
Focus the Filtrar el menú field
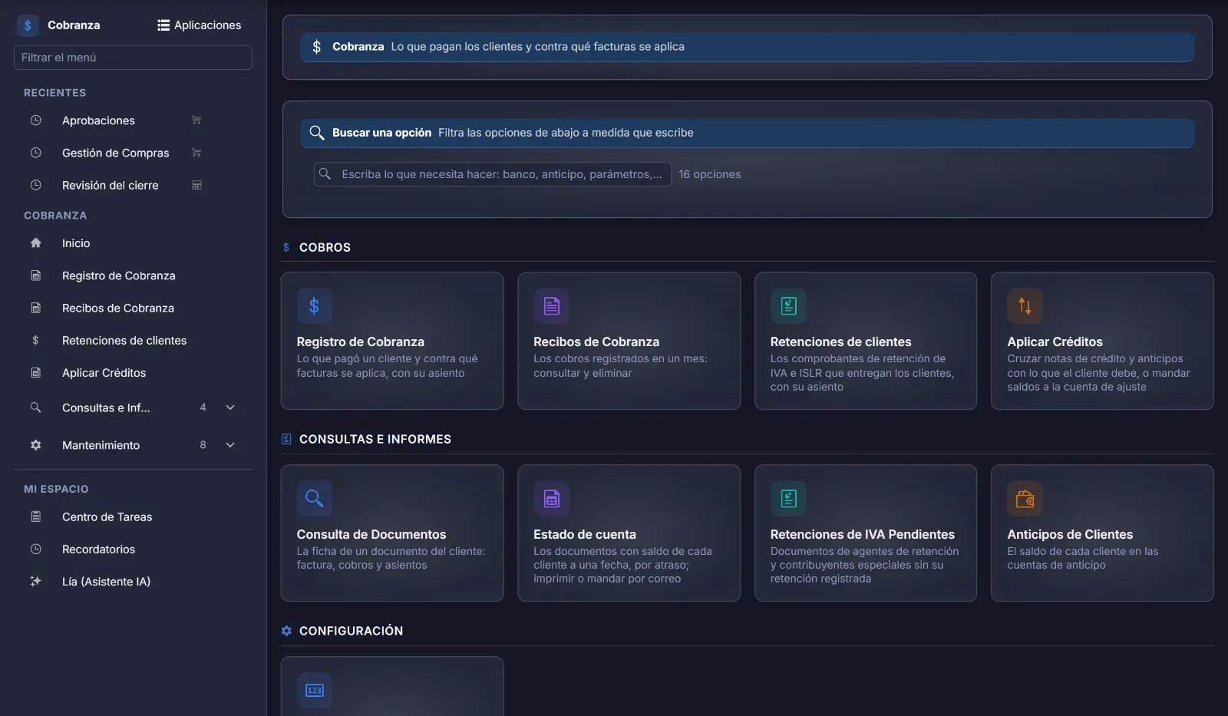click(133, 58)
